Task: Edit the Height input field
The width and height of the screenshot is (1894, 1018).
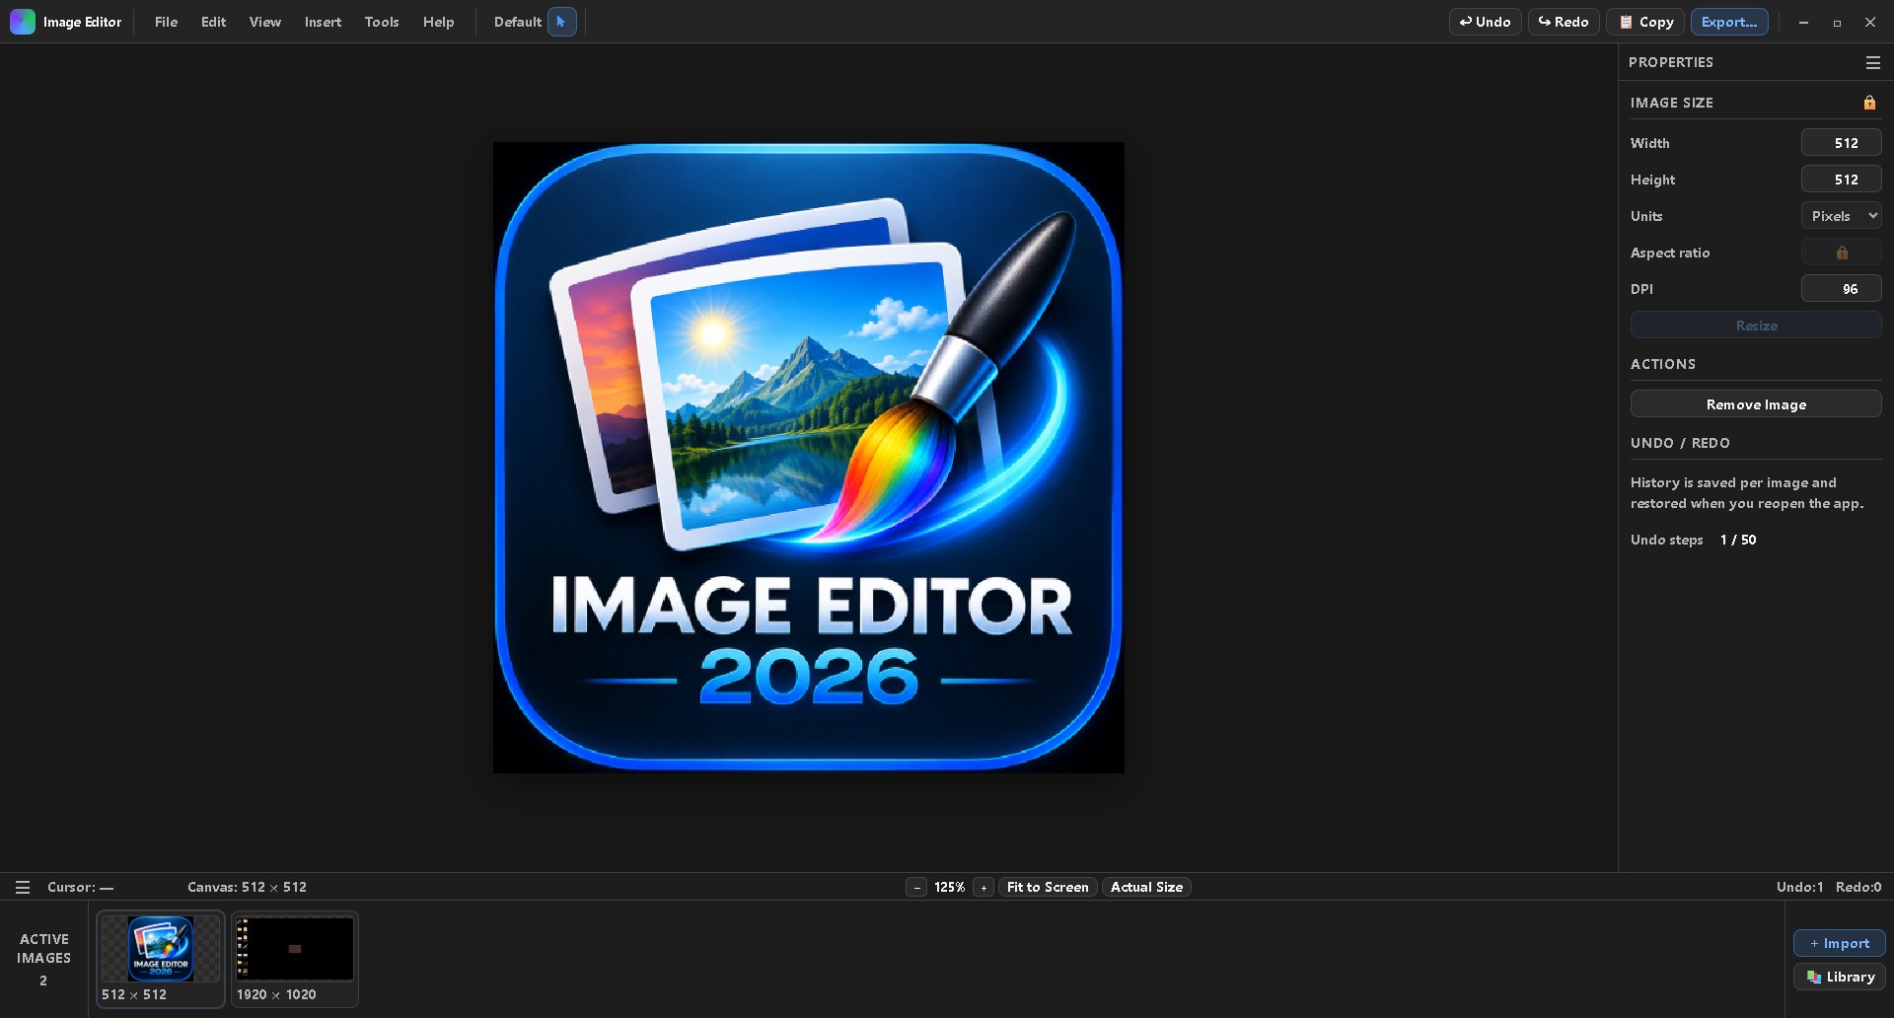Action: click(1841, 180)
